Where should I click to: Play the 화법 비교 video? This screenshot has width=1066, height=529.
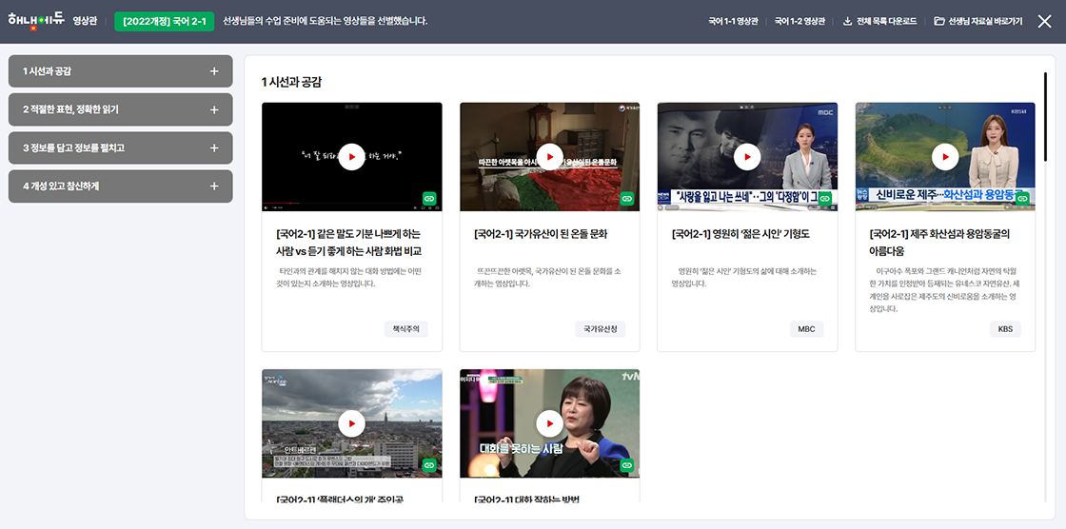point(351,157)
